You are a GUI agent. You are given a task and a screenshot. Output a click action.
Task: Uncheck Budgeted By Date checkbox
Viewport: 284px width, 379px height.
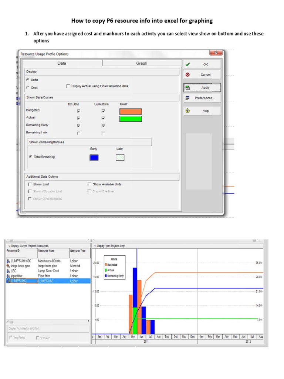coord(78,111)
